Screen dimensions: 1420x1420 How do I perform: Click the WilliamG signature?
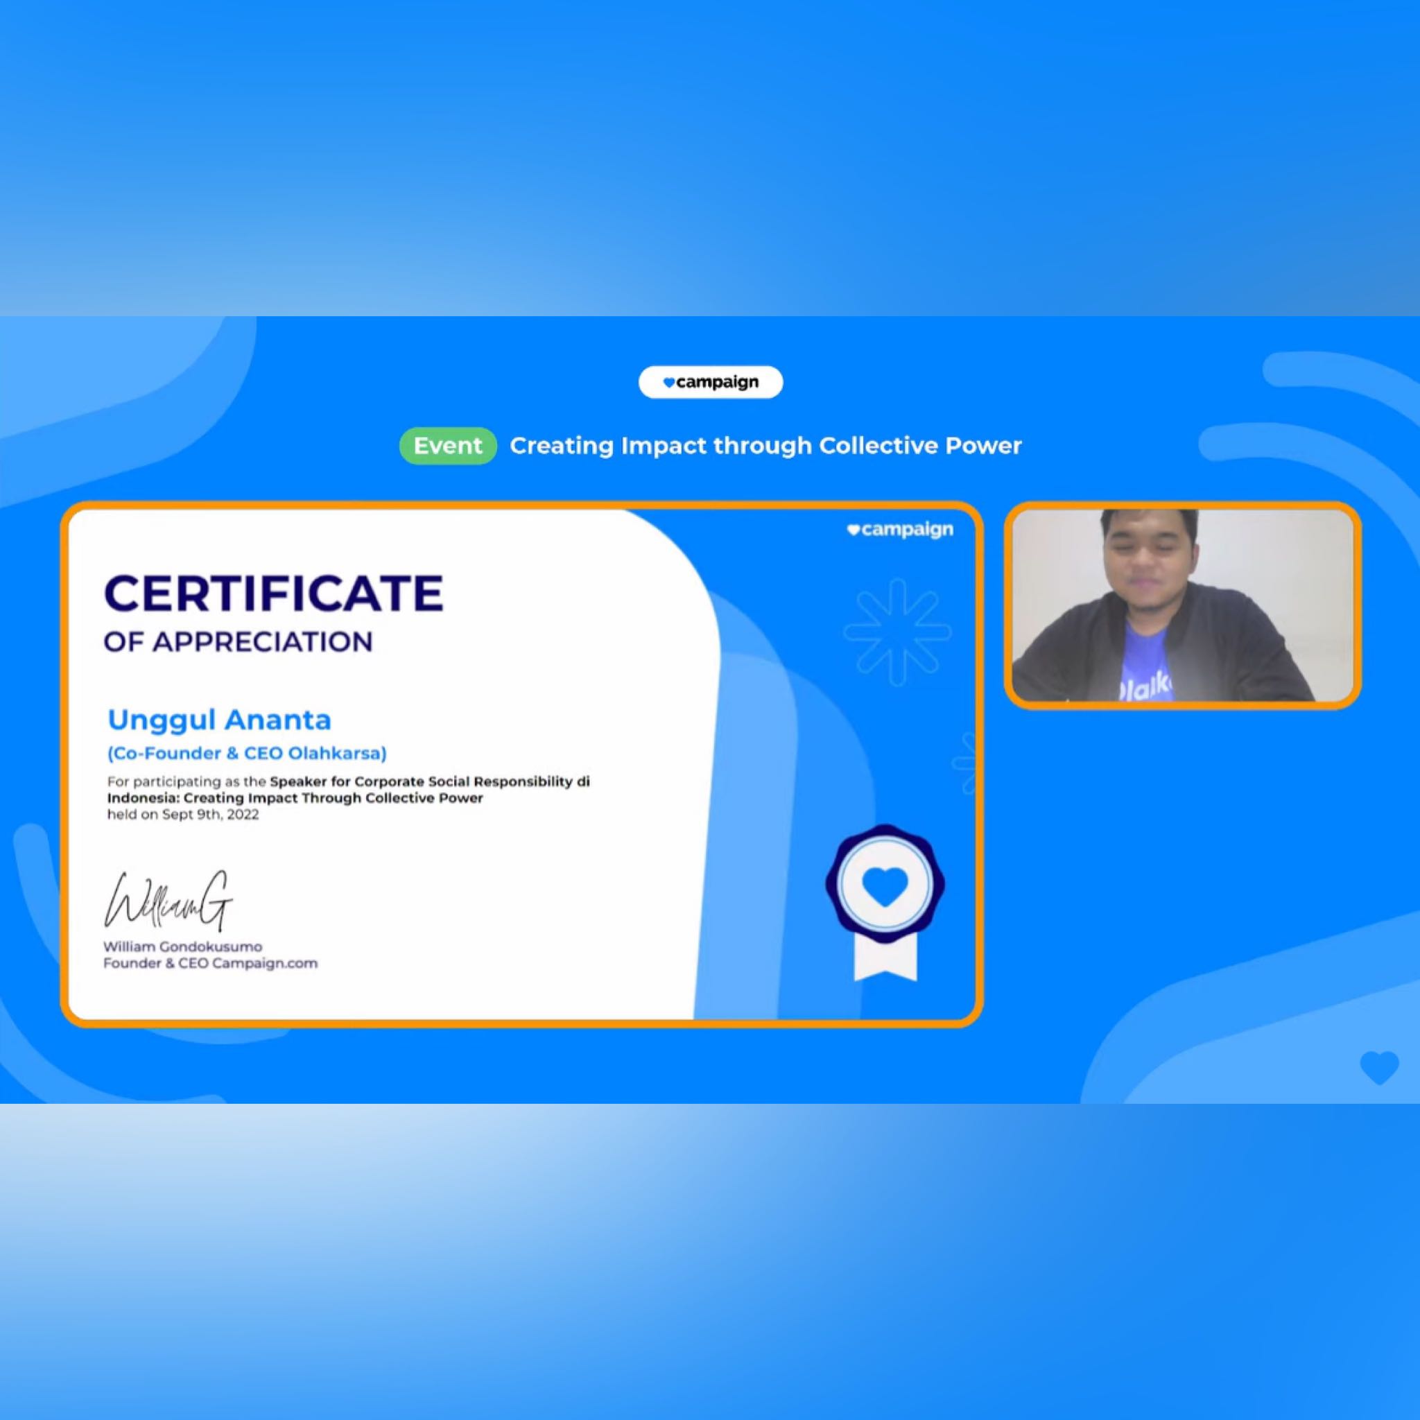pos(168,901)
